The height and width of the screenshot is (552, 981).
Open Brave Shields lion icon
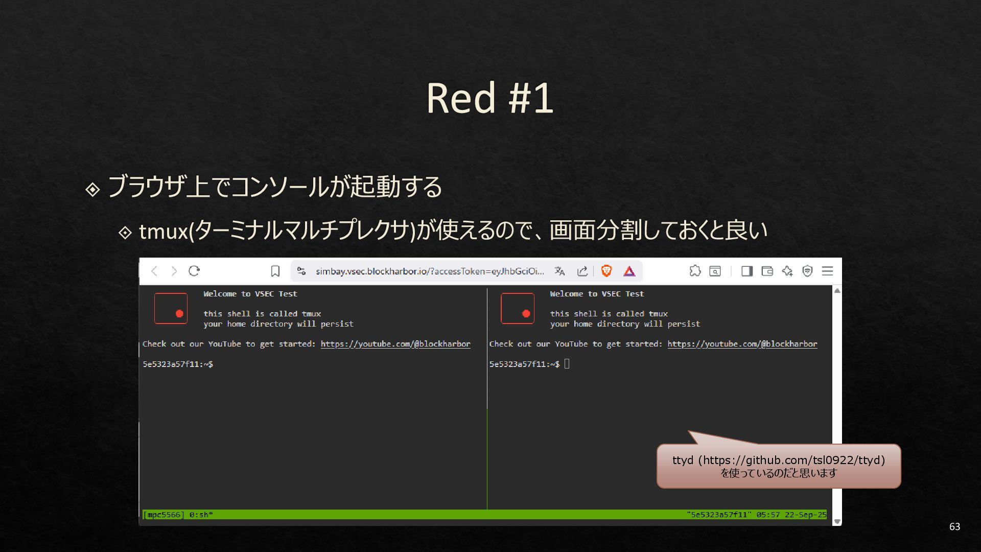click(606, 271)
